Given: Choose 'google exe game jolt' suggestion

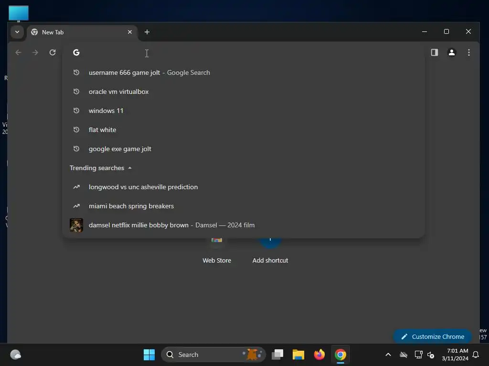Looking at the screenshot, I should point(243,149).
